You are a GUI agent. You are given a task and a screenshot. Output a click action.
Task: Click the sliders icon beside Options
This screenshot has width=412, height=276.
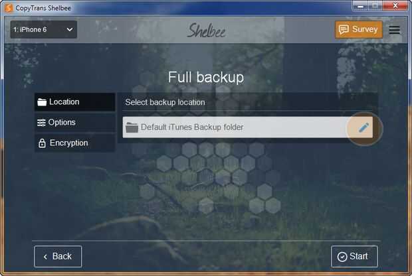click(41, 123)
